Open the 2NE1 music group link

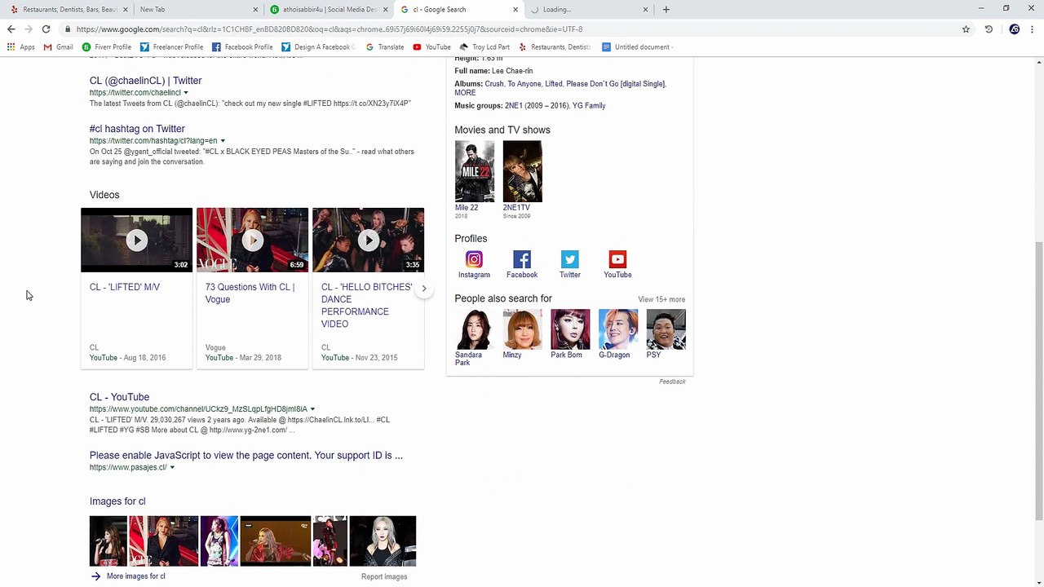(x=514, y=105)
